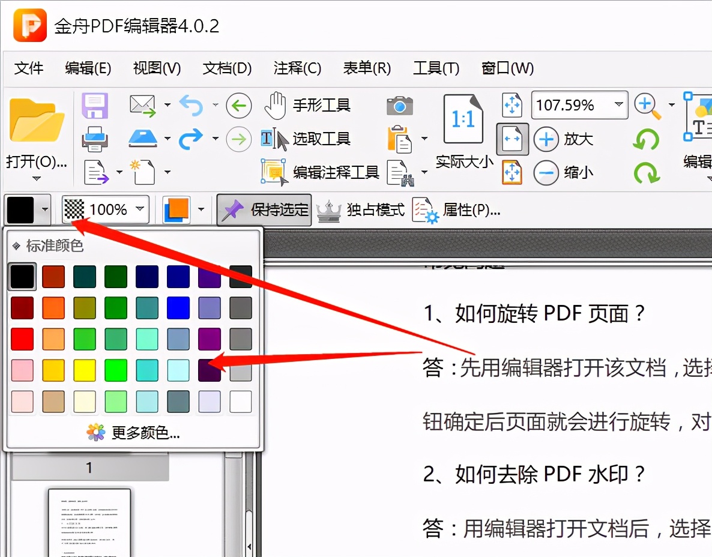Open a file with the folder icon
Image resolution: width=712 pixels, height=557 pixels.
point(37,121)
